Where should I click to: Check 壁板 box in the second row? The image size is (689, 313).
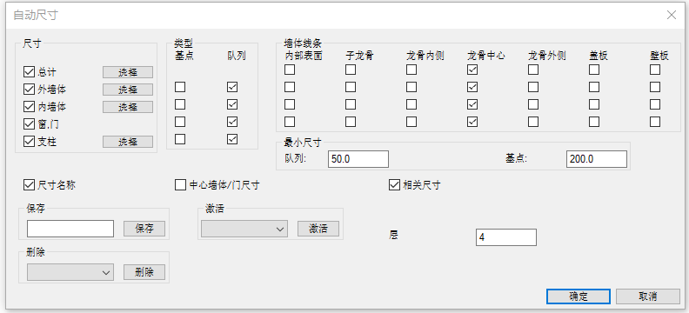[655, 87]
